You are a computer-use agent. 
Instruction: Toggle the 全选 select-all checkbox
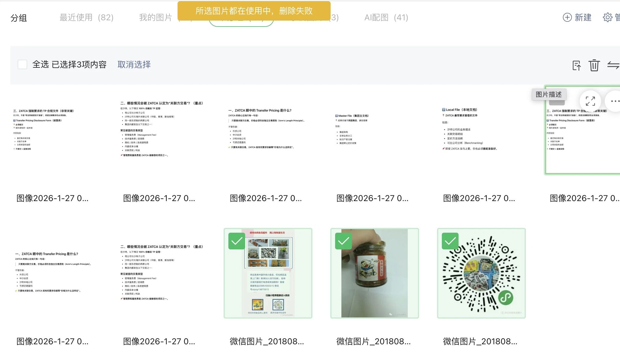pyautogui.click(x=22, y=64)
